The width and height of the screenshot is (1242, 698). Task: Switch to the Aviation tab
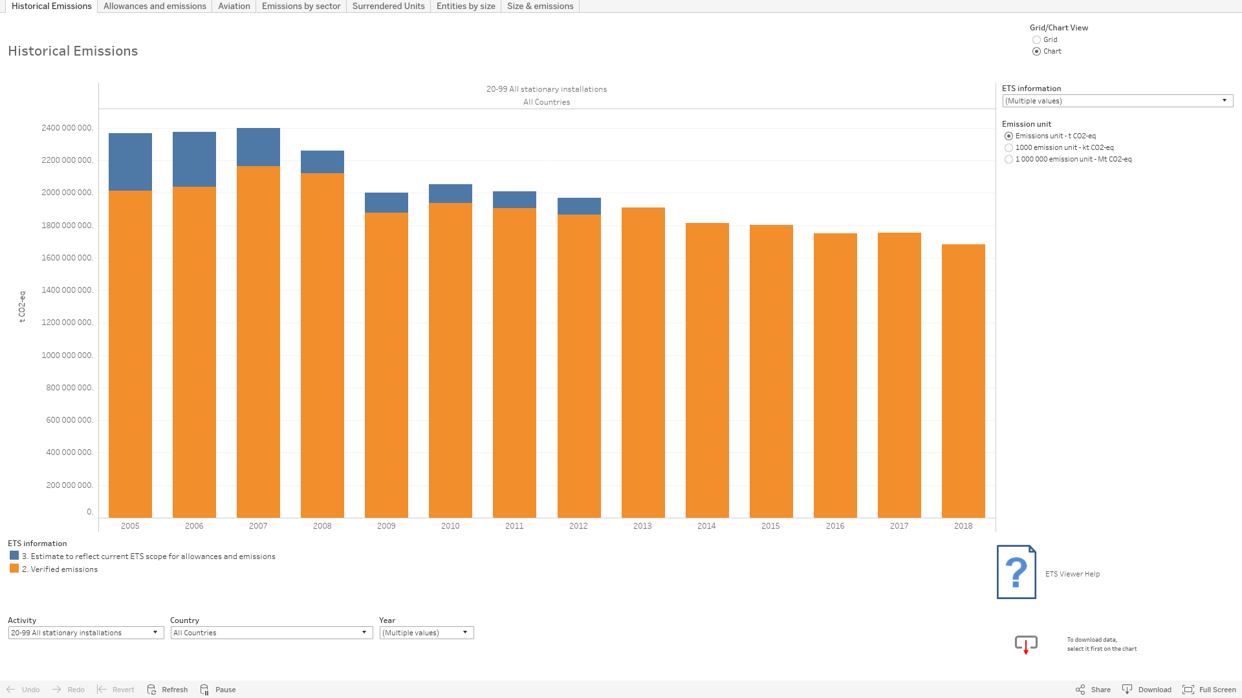(234, 6)
